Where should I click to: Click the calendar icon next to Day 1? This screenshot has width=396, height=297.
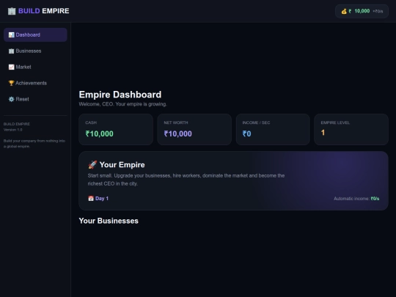click(91, 199)
